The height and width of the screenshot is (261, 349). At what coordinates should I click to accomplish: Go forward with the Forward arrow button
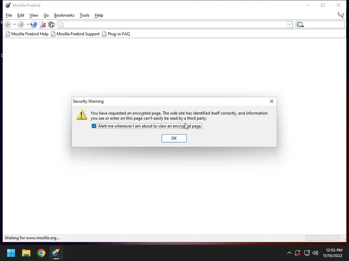point(21,24)
